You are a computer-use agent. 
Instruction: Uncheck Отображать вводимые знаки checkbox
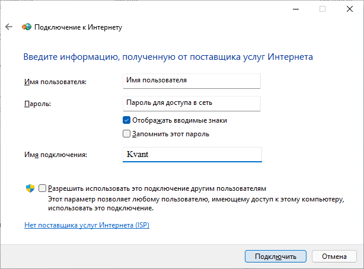point(126,120)
